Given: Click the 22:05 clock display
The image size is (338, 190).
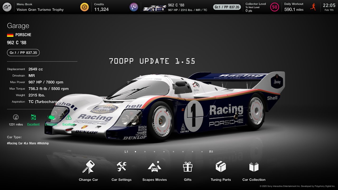Looking at the screenshot, I should pyautogui.click(x=329, y=5).
